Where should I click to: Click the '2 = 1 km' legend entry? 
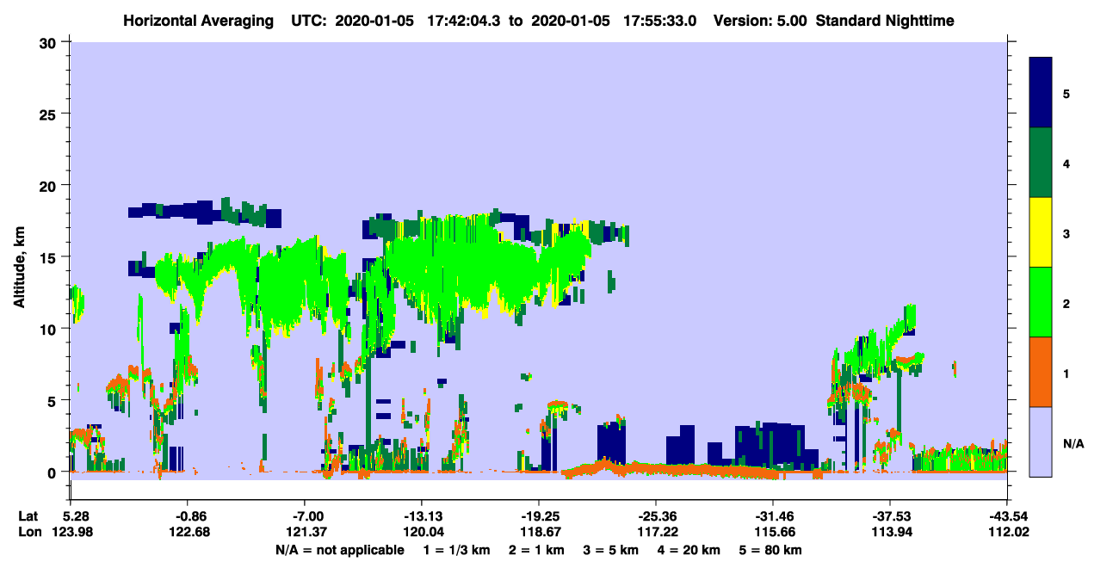click(535, 550)
